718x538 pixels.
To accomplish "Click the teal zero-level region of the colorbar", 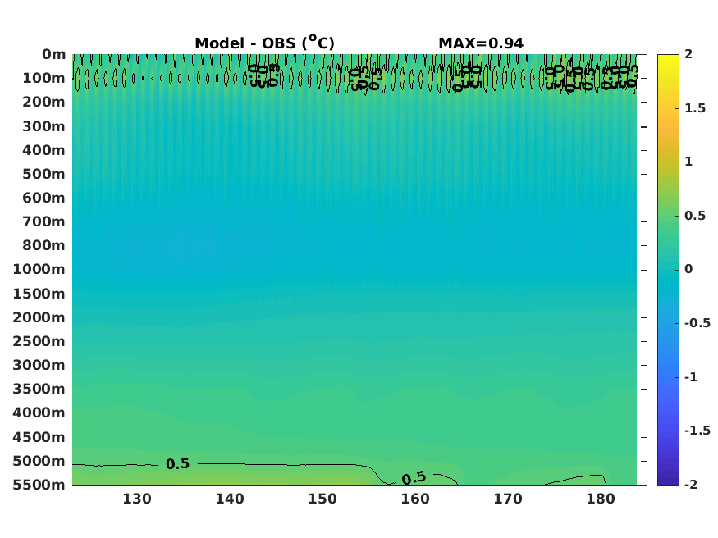I will pyautogui.click(x=668, y=270).
